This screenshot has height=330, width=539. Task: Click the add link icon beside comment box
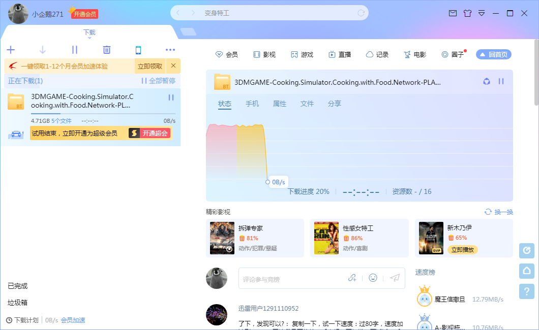[352, 278]
